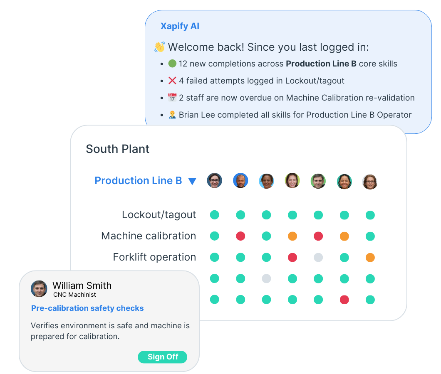This screenshot has width=441, height=374.
Task: Open the green-background male avatar's profile
Action: [x=318, y=181]
